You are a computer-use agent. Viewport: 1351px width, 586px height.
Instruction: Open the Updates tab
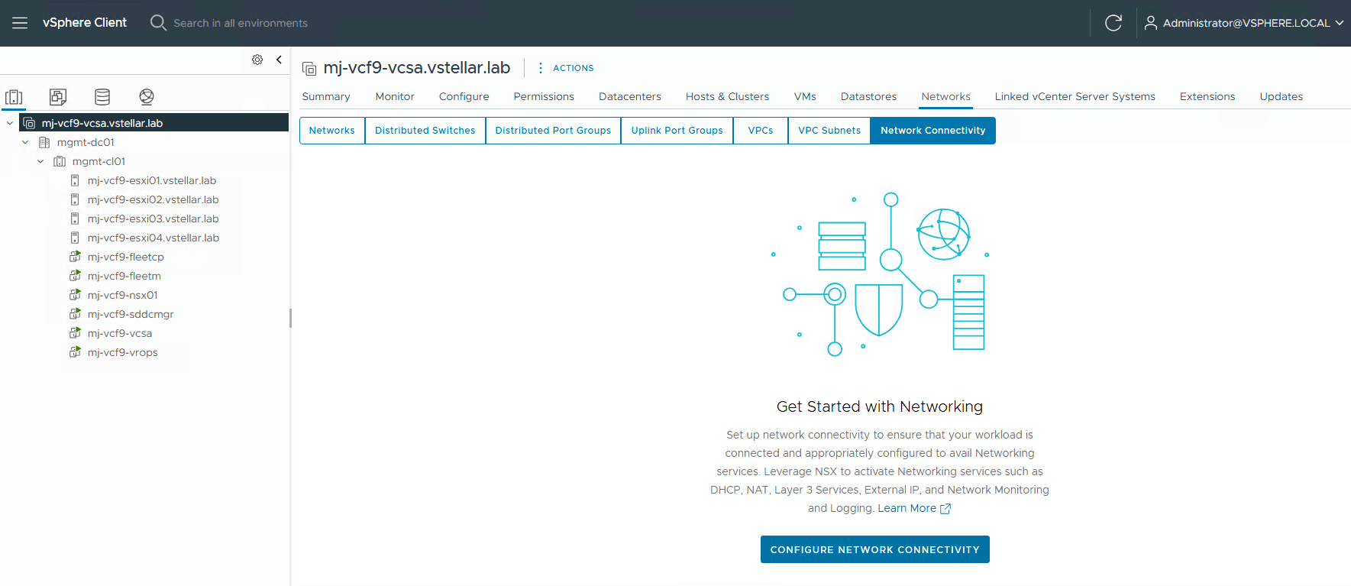[1281, 96]
